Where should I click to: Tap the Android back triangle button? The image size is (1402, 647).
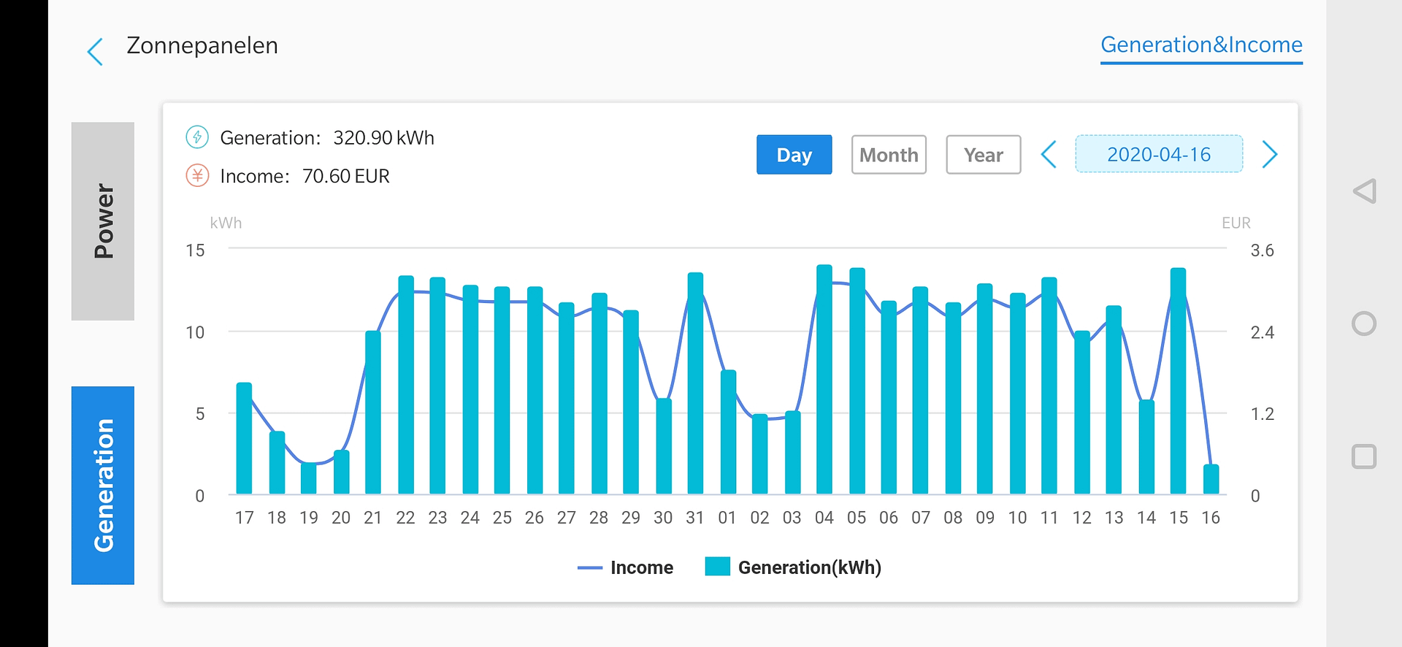1364,191
